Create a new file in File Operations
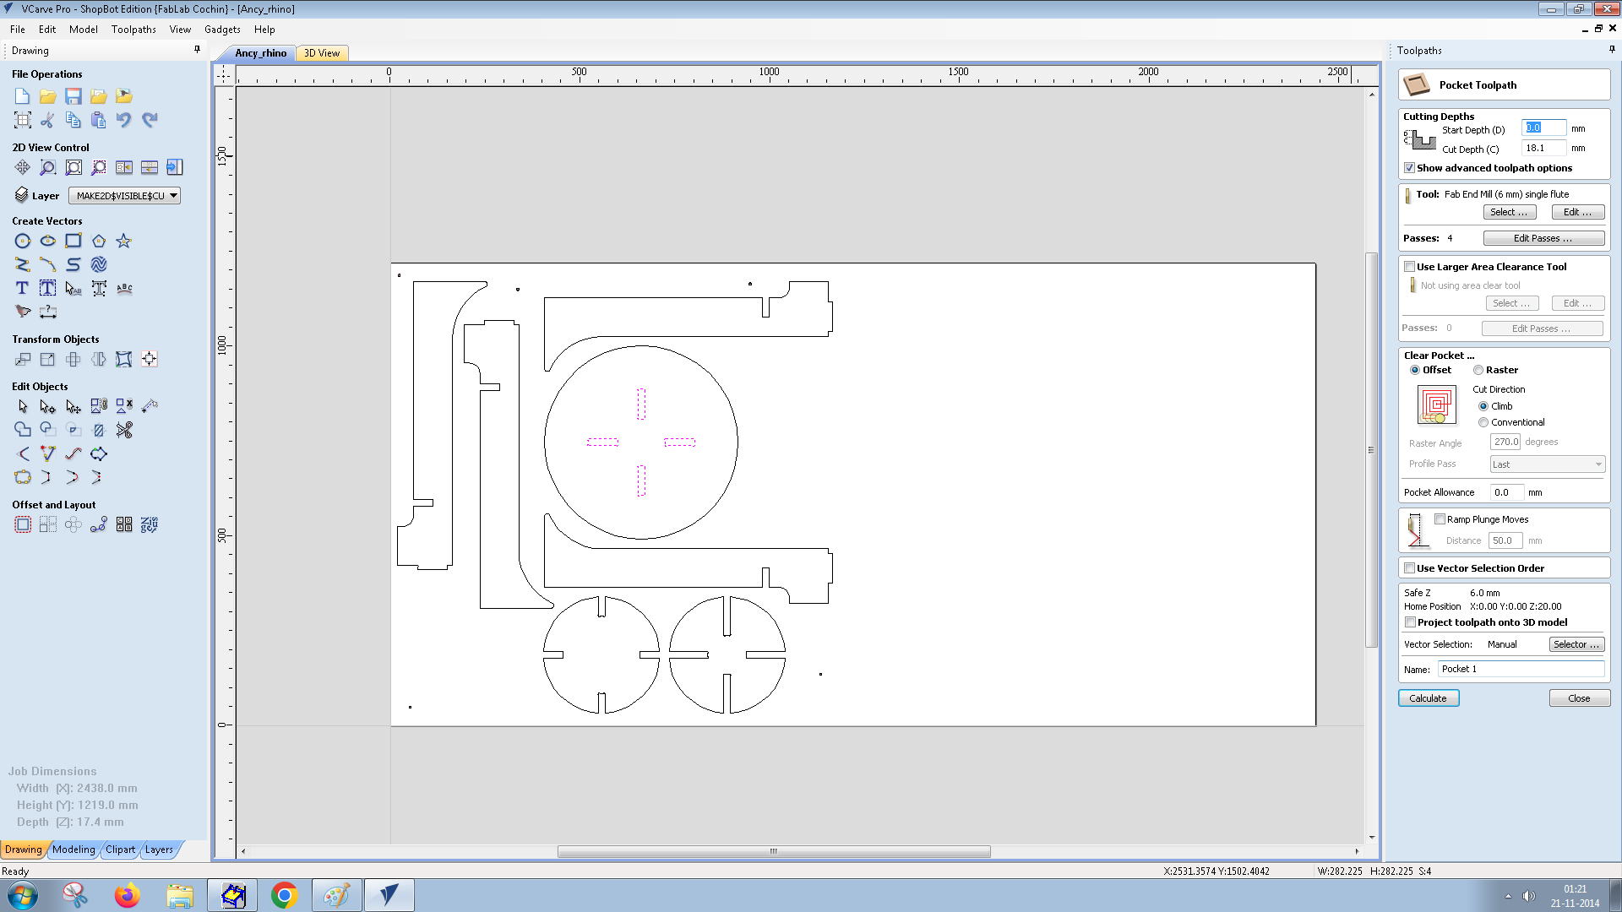1622x912 pixels. [23, 96]
